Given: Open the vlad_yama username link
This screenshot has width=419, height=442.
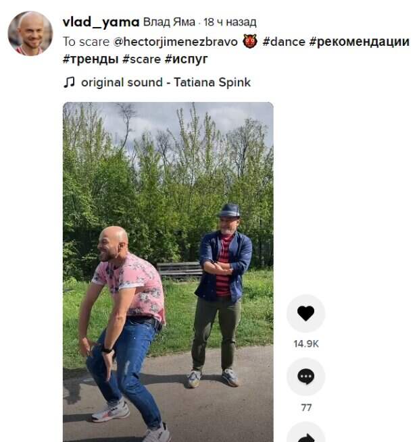Looking at the screenshot, I should pyautogui.click(x=101, y=22).
